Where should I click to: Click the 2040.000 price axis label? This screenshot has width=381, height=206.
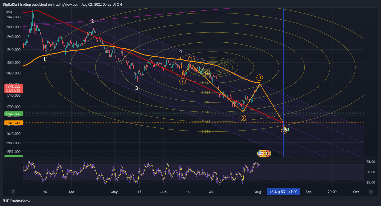pyautogui.click(x=13, y=17)
